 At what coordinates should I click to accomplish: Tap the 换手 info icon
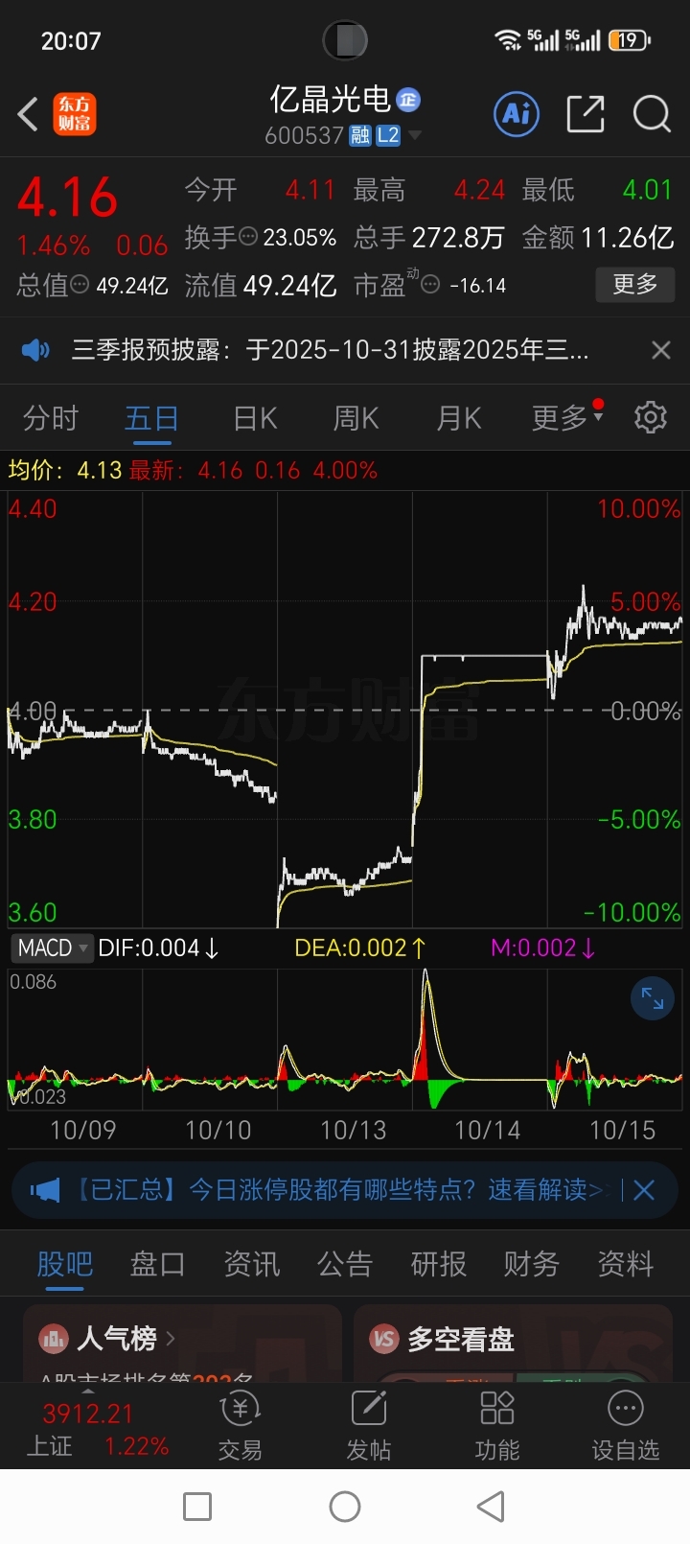pos(248,237)
